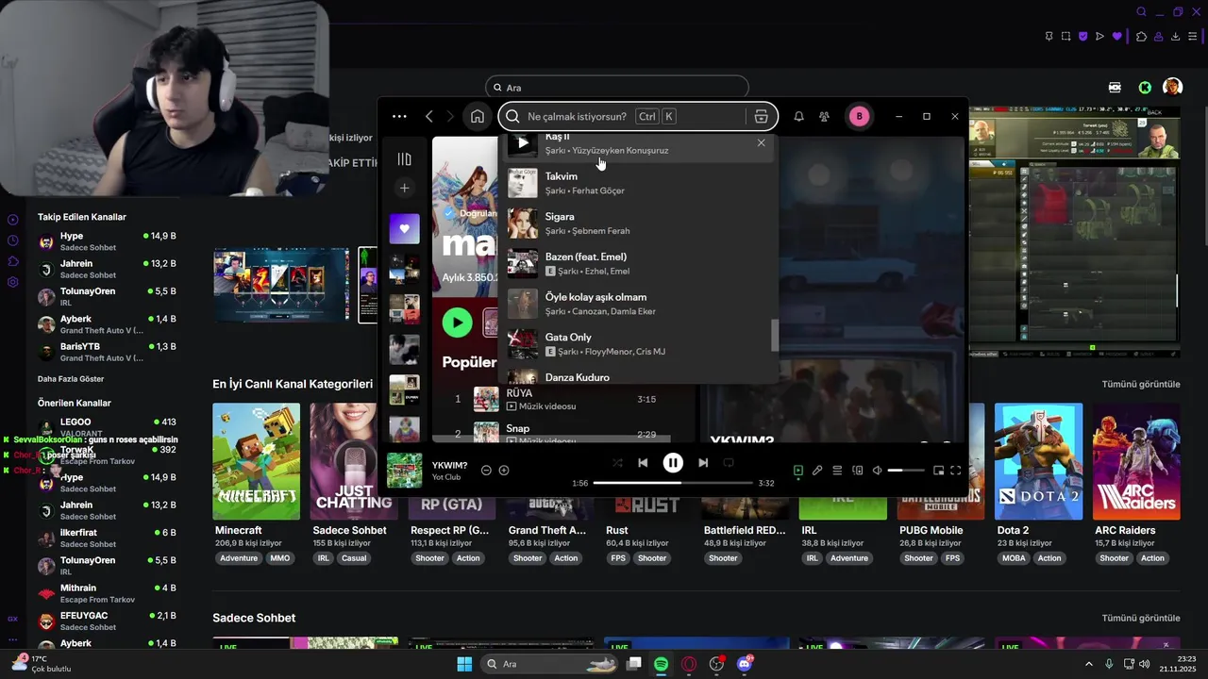Open Your Library in Spotify sidebar
The width and height of the screenshot is (1208, 679).
point(405,159)
